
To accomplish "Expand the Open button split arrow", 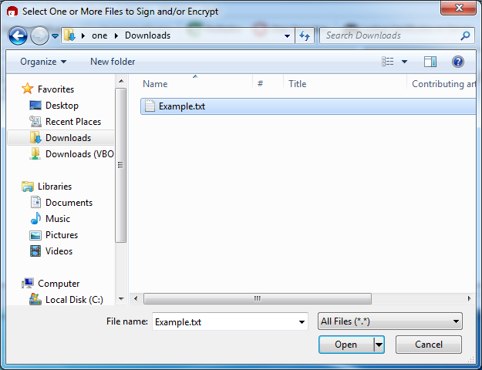I will (379, 345).
